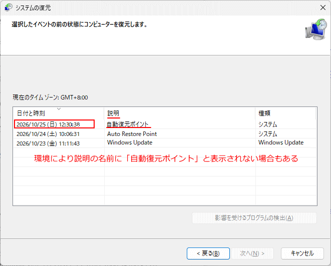Viewport: 331px width, 266px height.
Task: Click the 現在のタイムゾーン: GMT+8:00 label
Action: (x=50, y=97)
